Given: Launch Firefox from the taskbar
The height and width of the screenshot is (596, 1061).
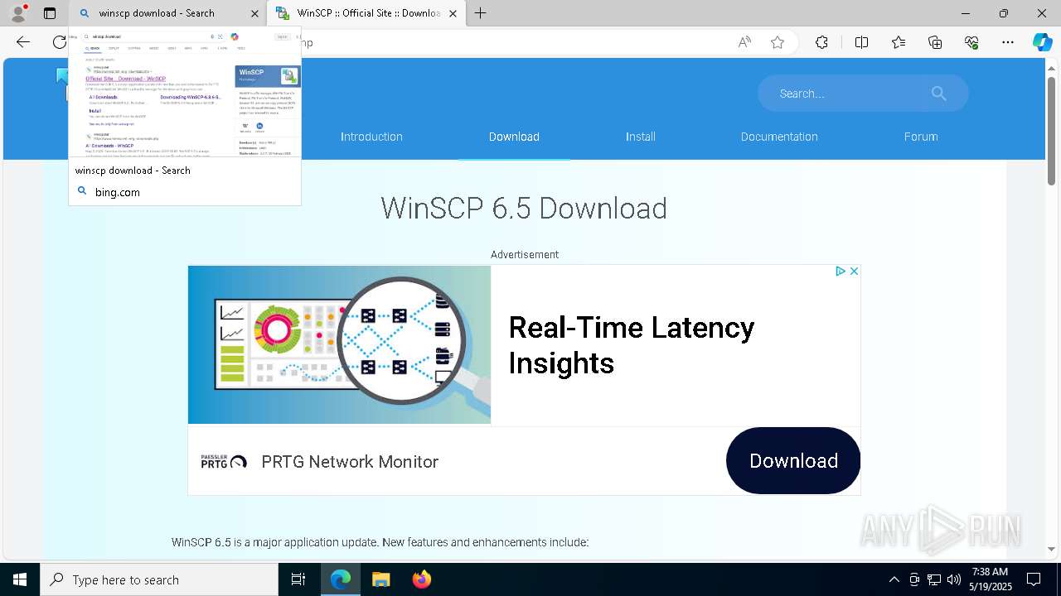Looking at the screenshot, I should [x=421, y=579].
